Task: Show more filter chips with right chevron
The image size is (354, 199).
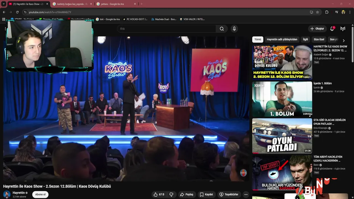Action: (x=343, y=40)
